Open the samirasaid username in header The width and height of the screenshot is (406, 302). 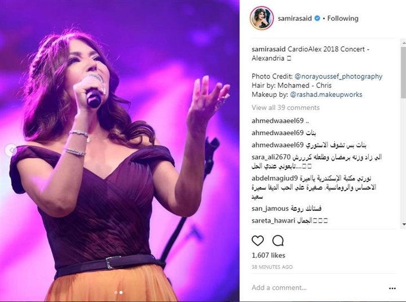295,19
